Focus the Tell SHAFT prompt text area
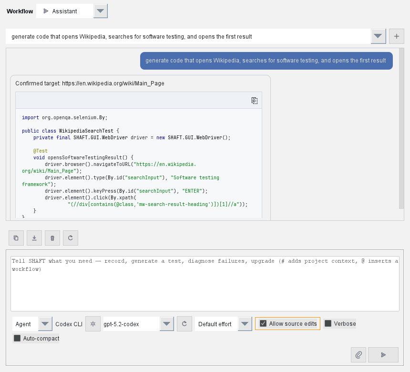410x372 pixels. tap(205, 284)
